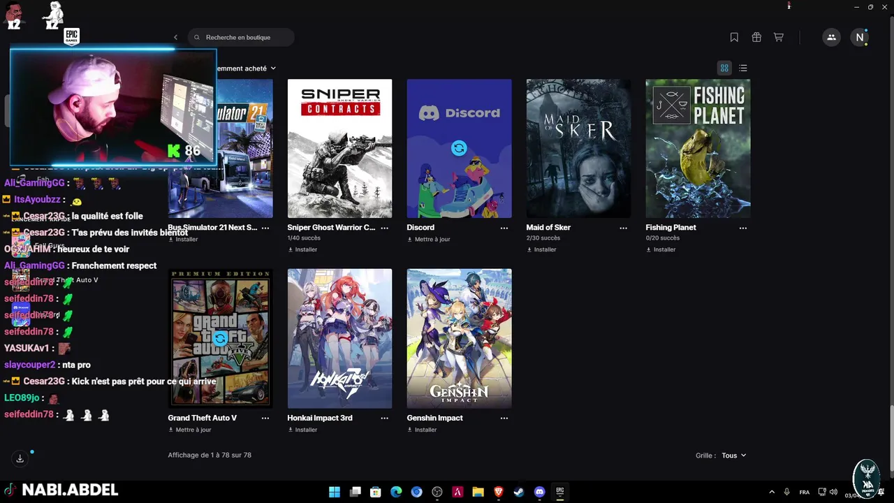Open Steam from the taskbar
894x503 pixels.
(519, 492)
